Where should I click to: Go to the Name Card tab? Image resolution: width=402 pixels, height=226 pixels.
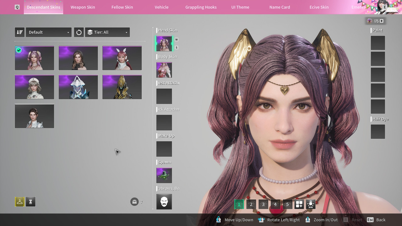280,7
